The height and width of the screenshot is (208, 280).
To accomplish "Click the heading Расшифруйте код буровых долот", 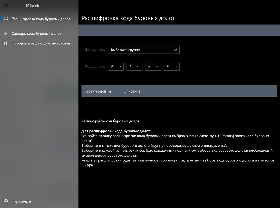I will pyautogui.click(x=111, y=121).
